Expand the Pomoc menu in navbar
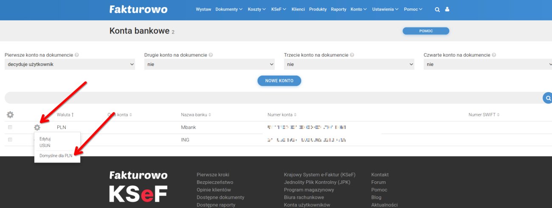 click(413, 9)
